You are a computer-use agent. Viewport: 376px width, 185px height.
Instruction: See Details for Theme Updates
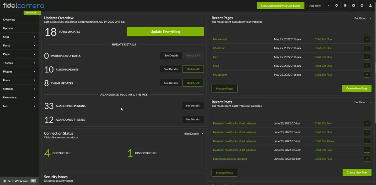point(171,83)
